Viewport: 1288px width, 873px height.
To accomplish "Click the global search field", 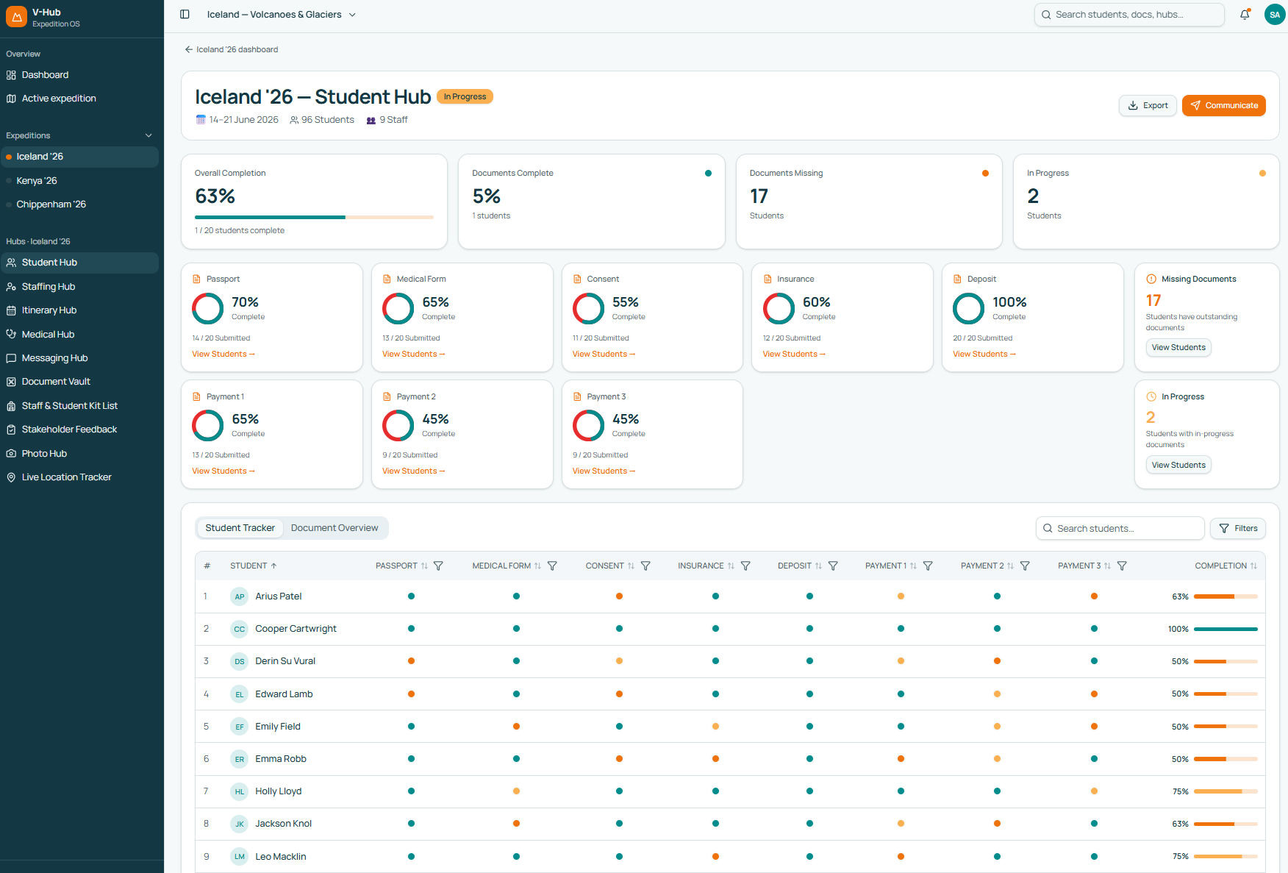I will pos(1129,15).
